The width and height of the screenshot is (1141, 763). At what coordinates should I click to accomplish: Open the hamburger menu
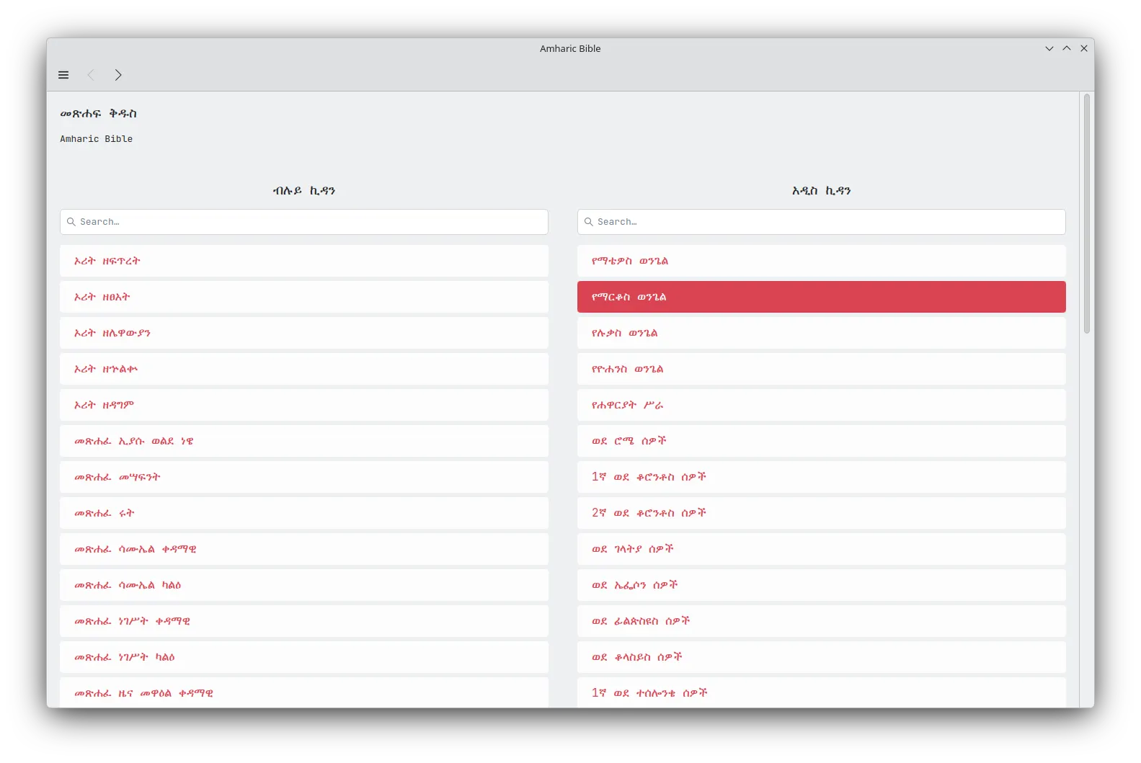[x=63, y=75]
